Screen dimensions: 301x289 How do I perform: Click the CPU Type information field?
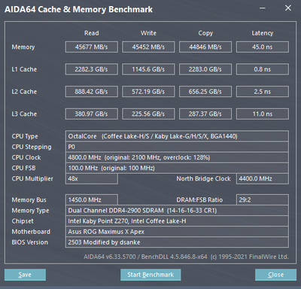tap(177, 136)
